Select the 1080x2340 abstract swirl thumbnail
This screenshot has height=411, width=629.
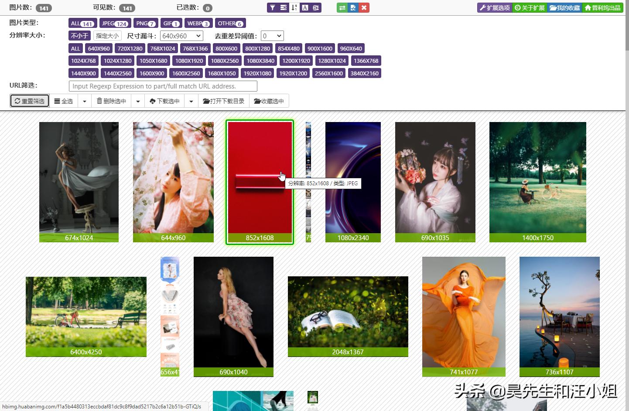pos(353,182)
